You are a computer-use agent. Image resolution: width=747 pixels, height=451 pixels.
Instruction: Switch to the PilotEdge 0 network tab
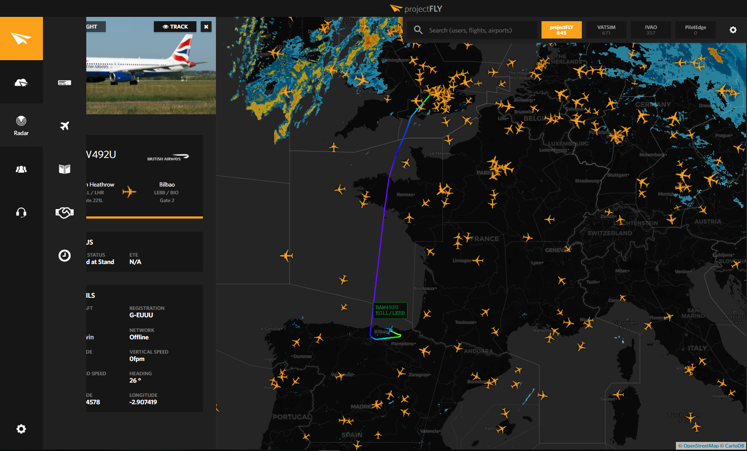(695, 30)
